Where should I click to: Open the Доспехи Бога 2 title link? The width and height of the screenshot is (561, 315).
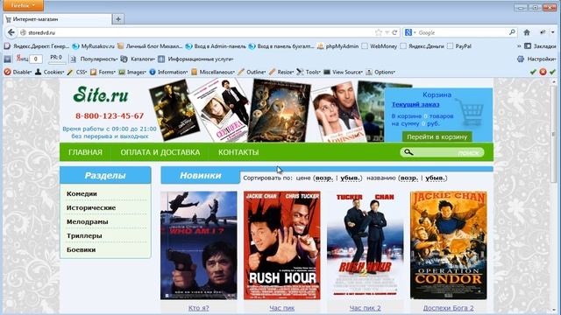[x=448, y=308]
